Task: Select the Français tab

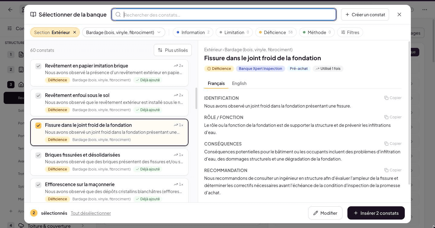Action: coord(216,83)
